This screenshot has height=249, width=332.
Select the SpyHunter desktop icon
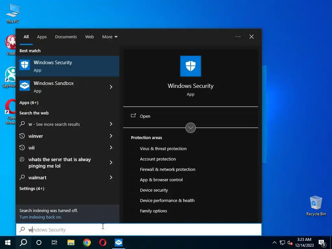tap(9, 77)
